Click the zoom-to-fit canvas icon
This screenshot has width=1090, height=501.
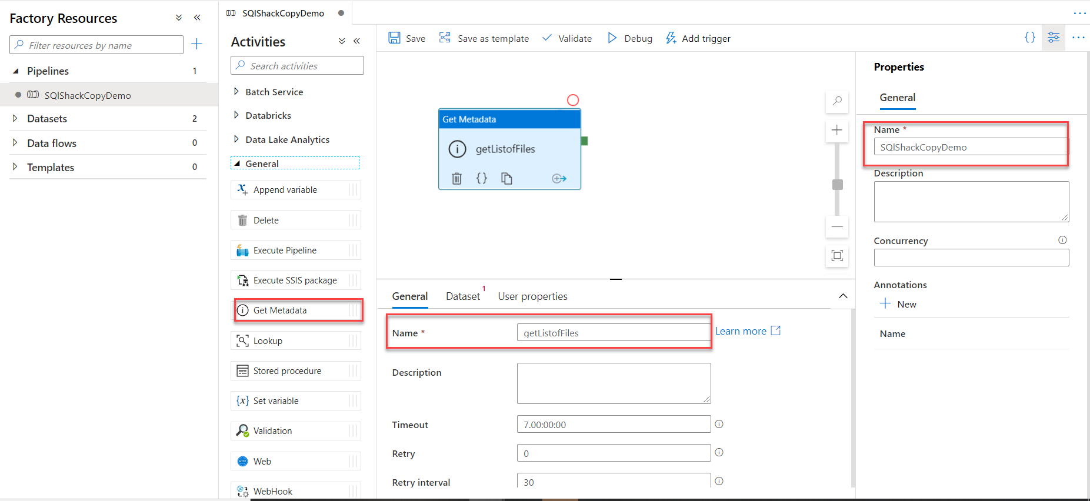(x=837, y=256)
